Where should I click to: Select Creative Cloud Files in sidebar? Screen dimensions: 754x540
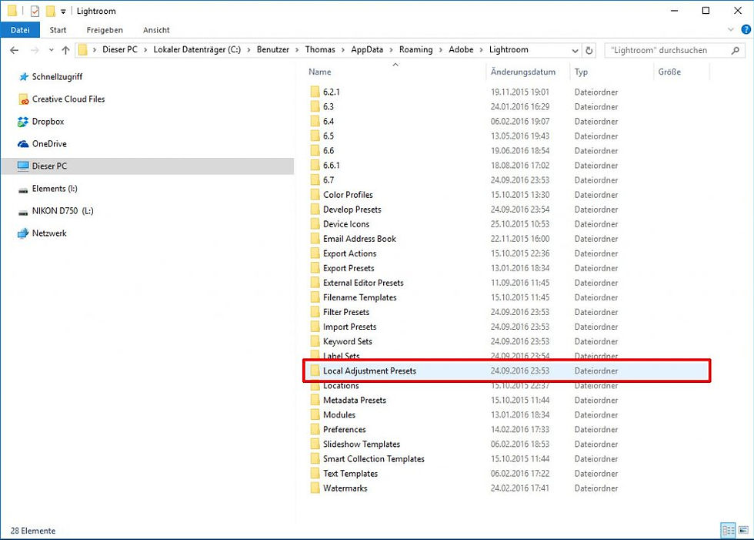click(x=68, y=99)
